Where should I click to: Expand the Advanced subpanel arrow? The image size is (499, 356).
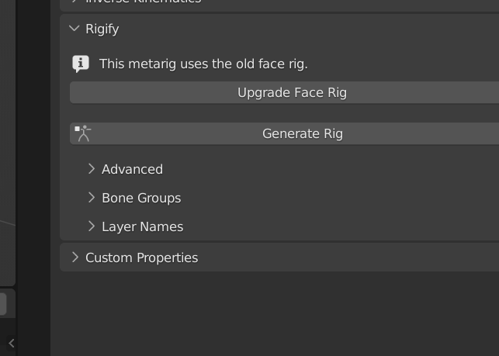pos(92,169)
